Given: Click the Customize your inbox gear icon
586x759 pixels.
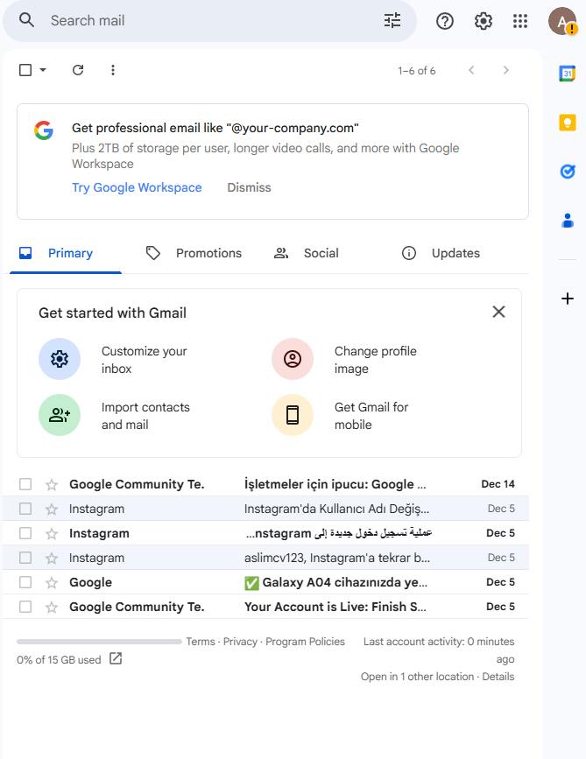Looking at the screenshot, I should click(x=60, y=359).
